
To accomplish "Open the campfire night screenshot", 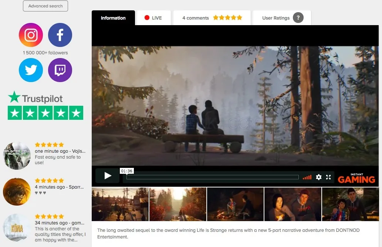I will click(235, 204).
